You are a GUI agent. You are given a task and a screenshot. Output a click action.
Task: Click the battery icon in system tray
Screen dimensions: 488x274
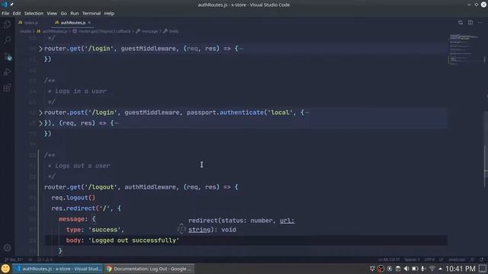[x=415, y=269]
